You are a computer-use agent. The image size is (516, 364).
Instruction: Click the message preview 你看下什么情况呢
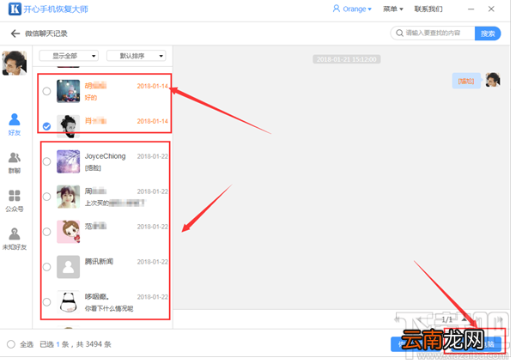click(x=109, y=309)
